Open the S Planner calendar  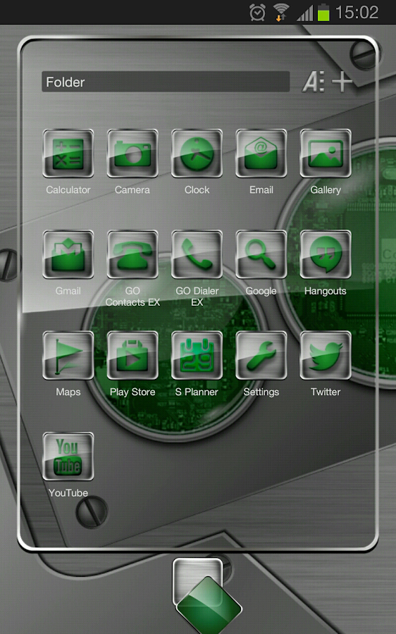tap(197, 356)
